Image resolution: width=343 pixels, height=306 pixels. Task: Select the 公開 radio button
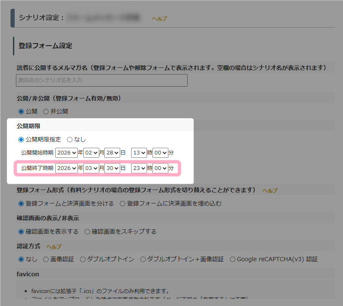coord(21,111)
